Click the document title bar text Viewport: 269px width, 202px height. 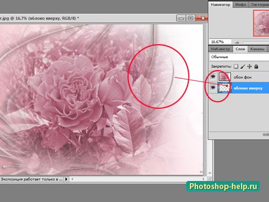pyautogui.click(x=39, y=18)
